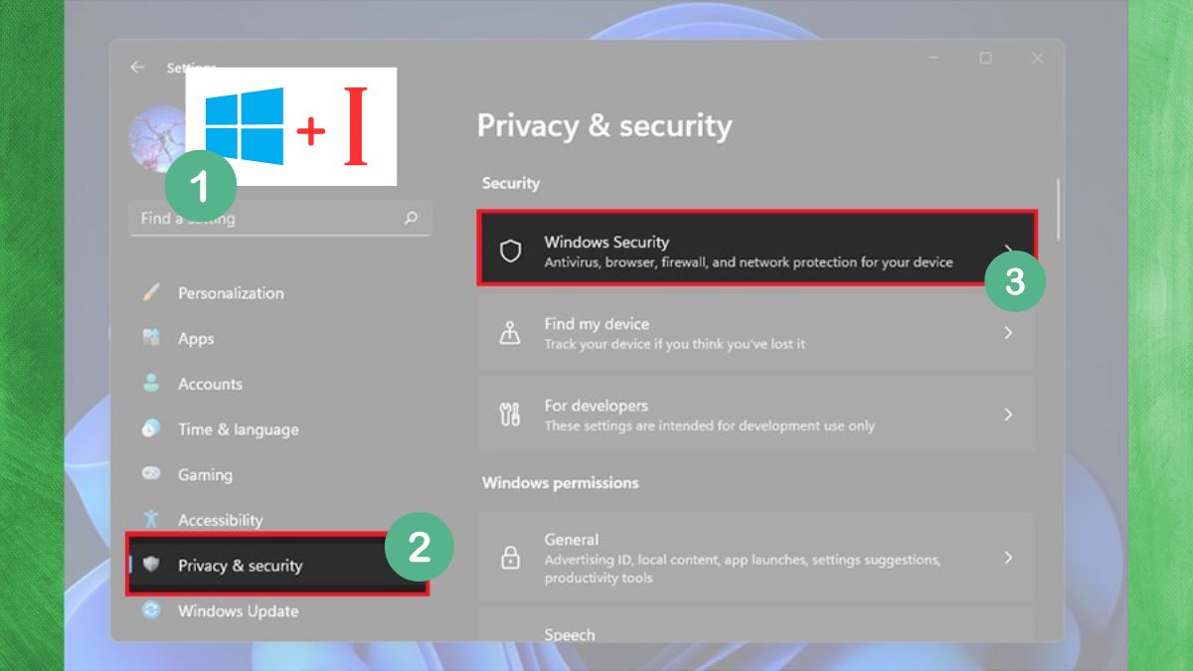Image resolution: width=1193 pixels, height=671 pixels.
Task: Select Apps in the sidebar
Action: pos(278,339)
